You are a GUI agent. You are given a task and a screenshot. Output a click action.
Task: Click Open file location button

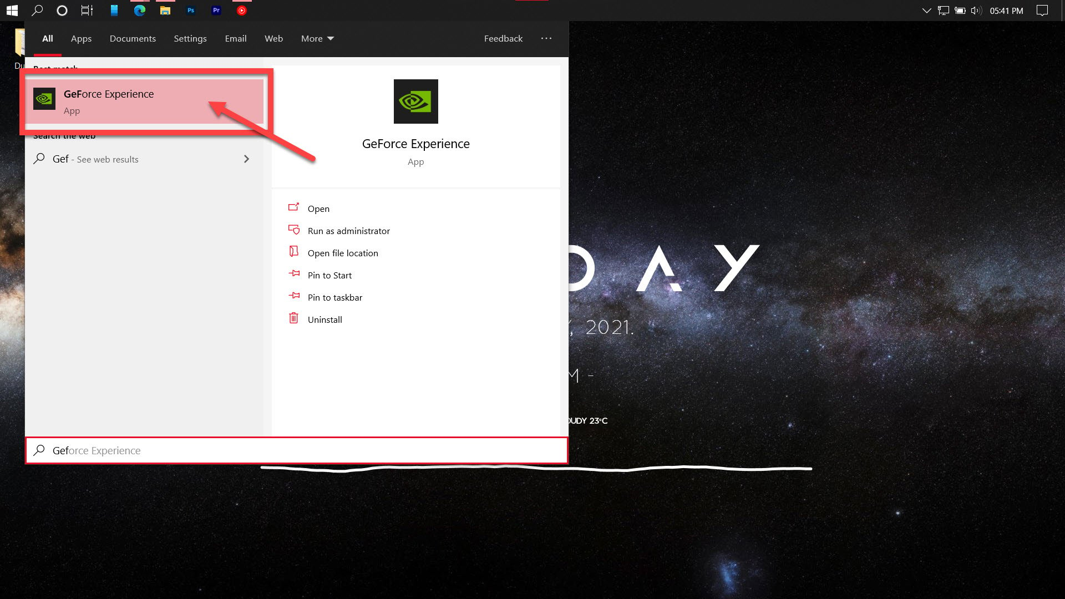[342, 252]
